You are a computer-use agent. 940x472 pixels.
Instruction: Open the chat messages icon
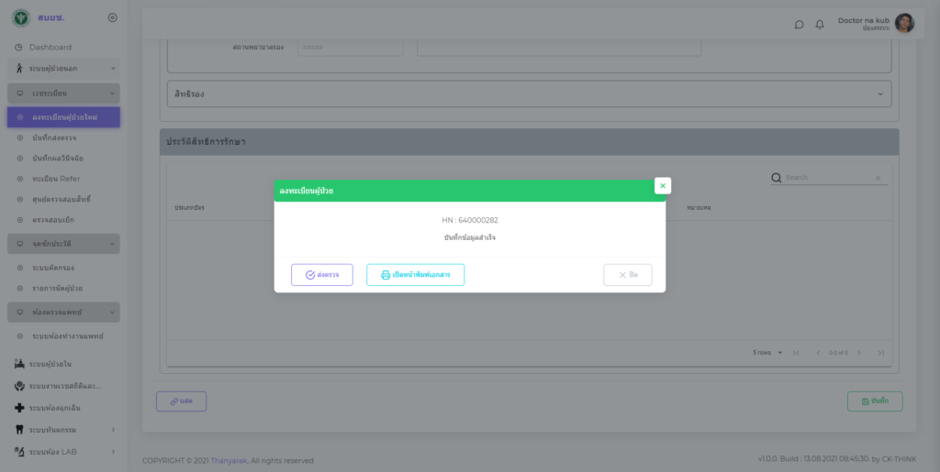pyautogui.click(x=799, y=25)
